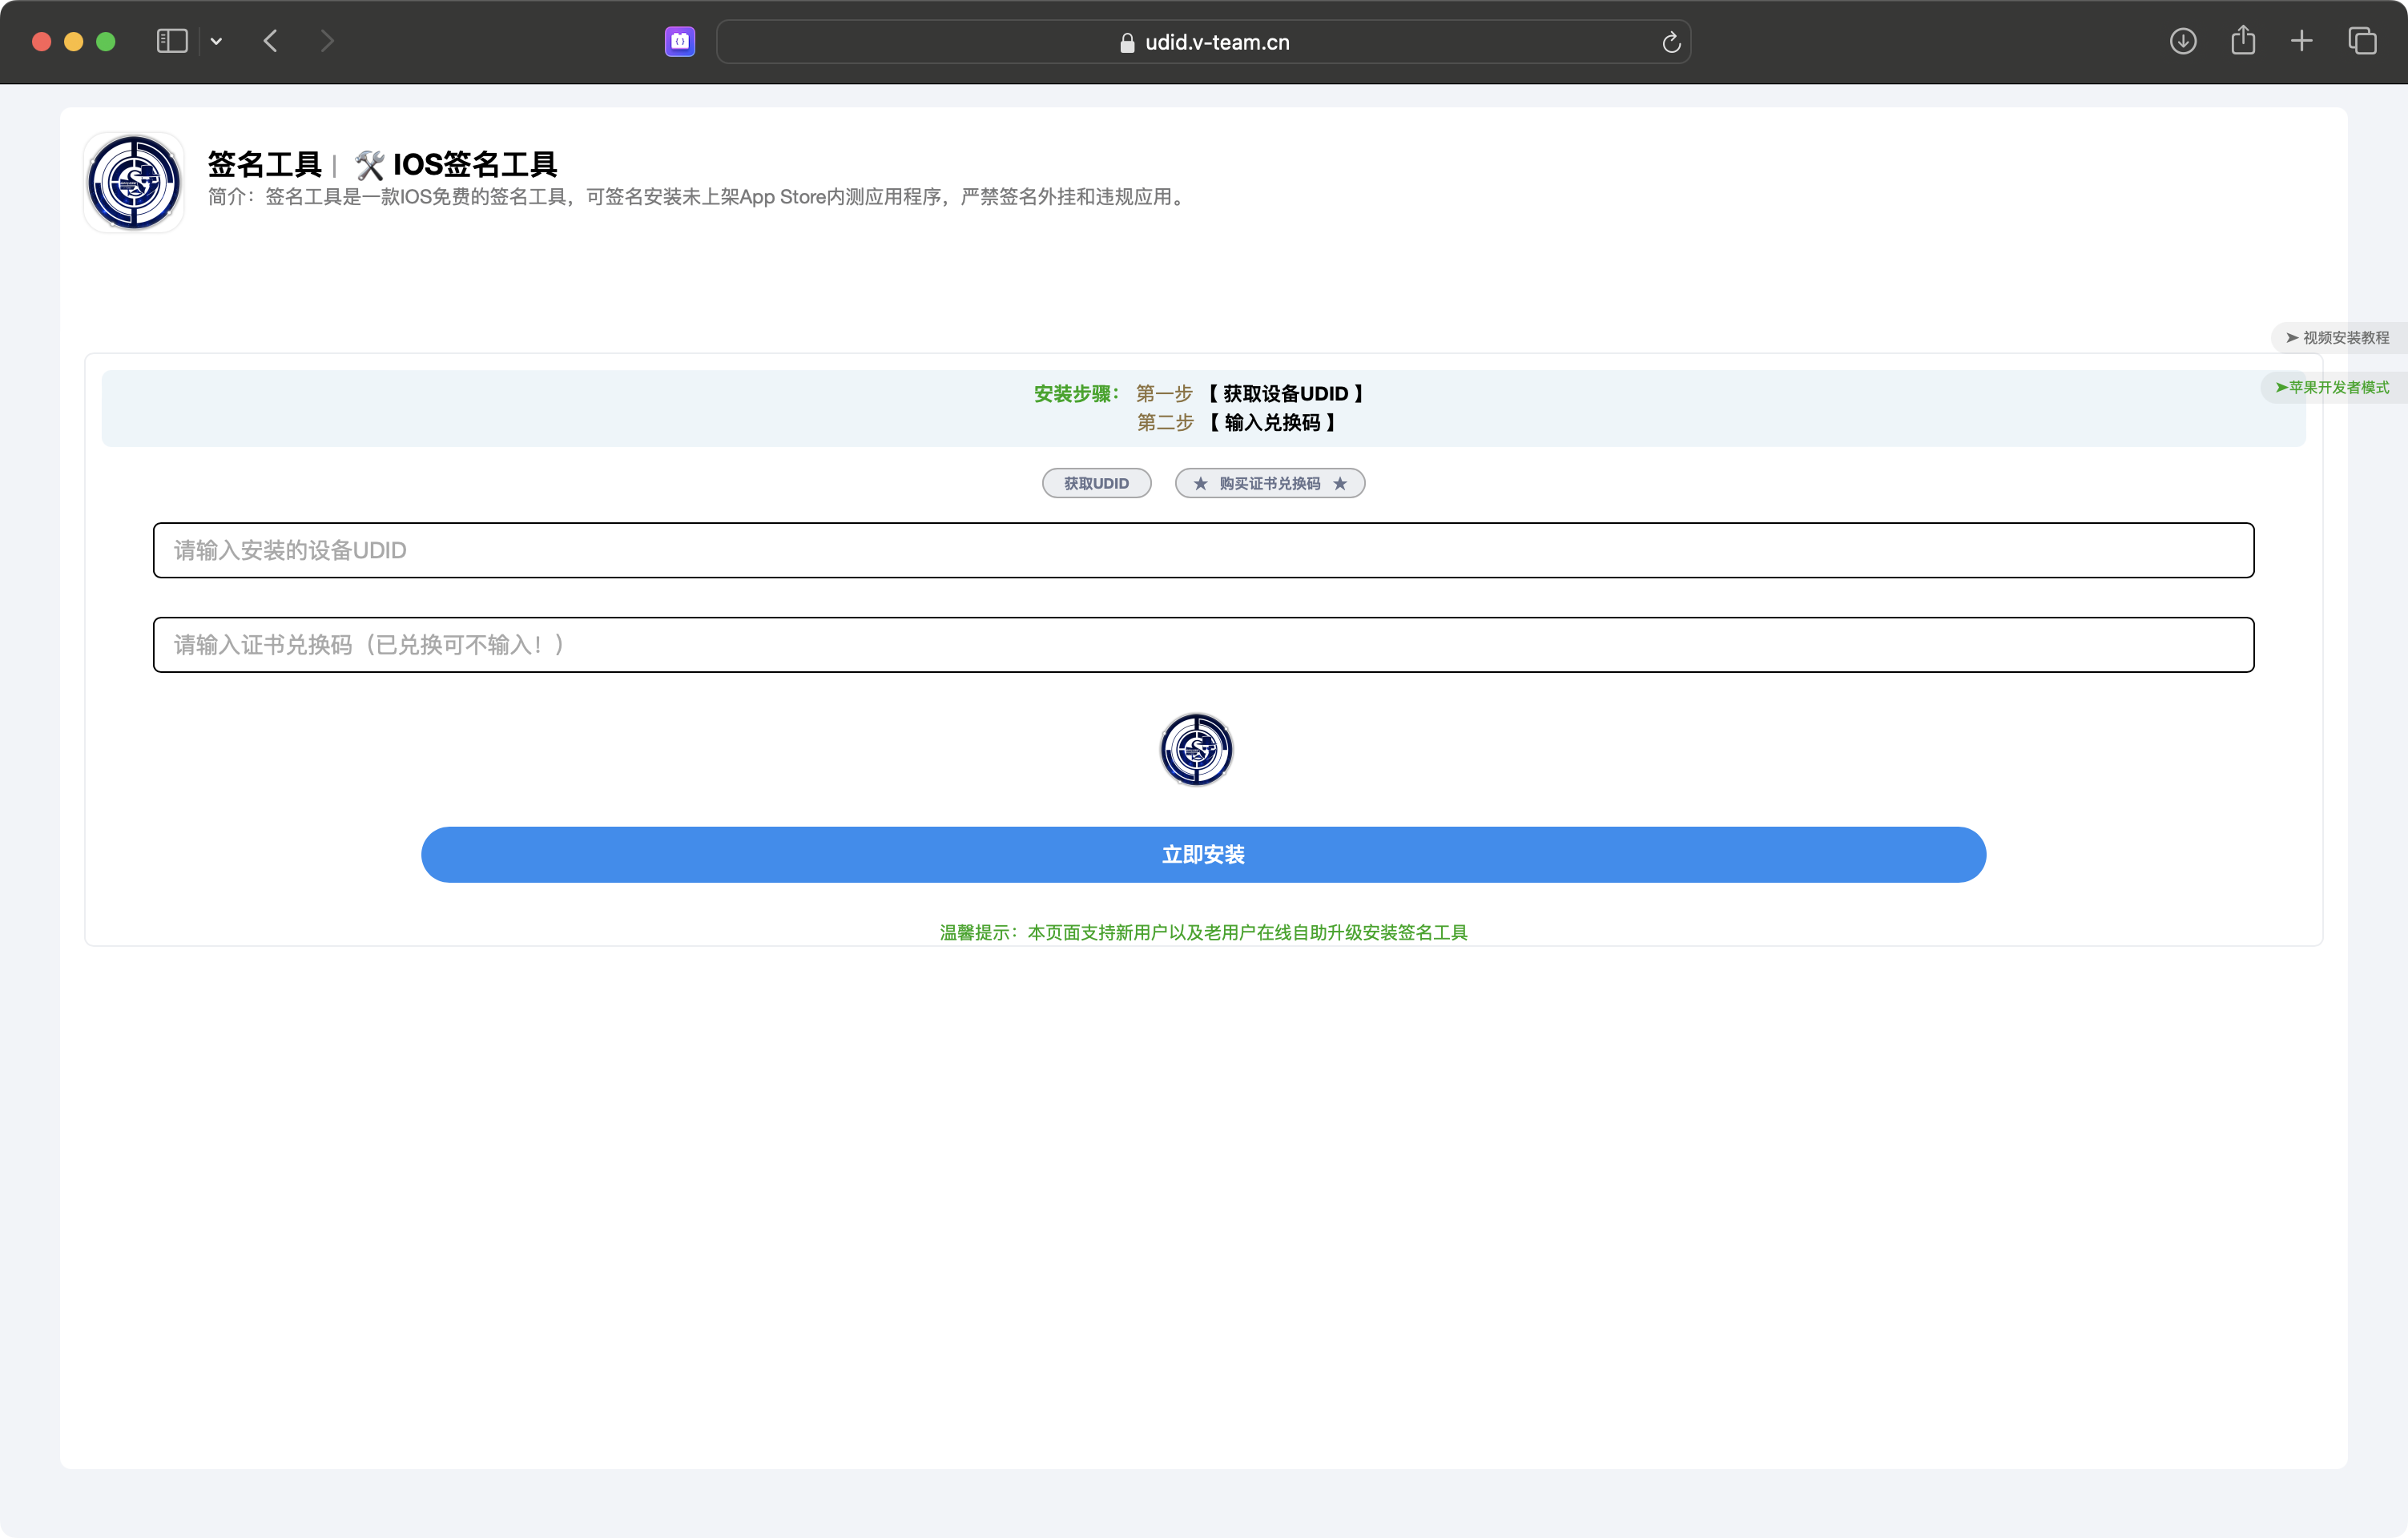Image resolution: width=2408 pixels, height=1538 pixels.
Task: Open the Share menu
Action: click(x=2243, y=40)
